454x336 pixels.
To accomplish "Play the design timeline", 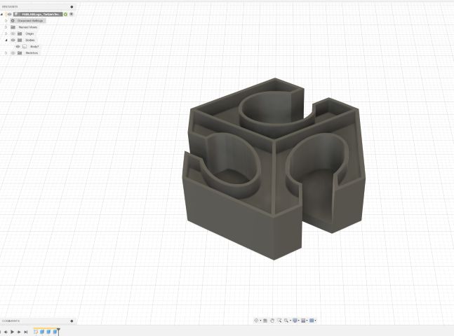I will 12,332.
